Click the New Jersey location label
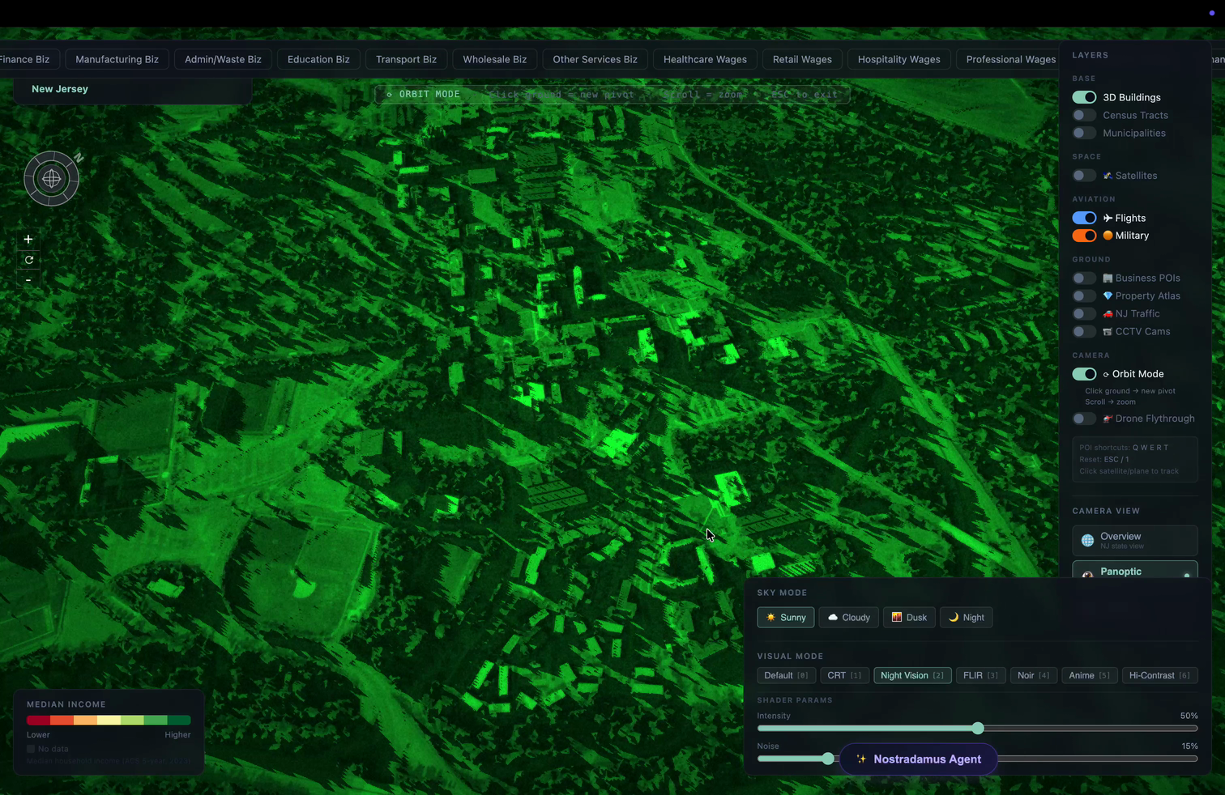Screen dimensions: 1225x795 (60, 89)
